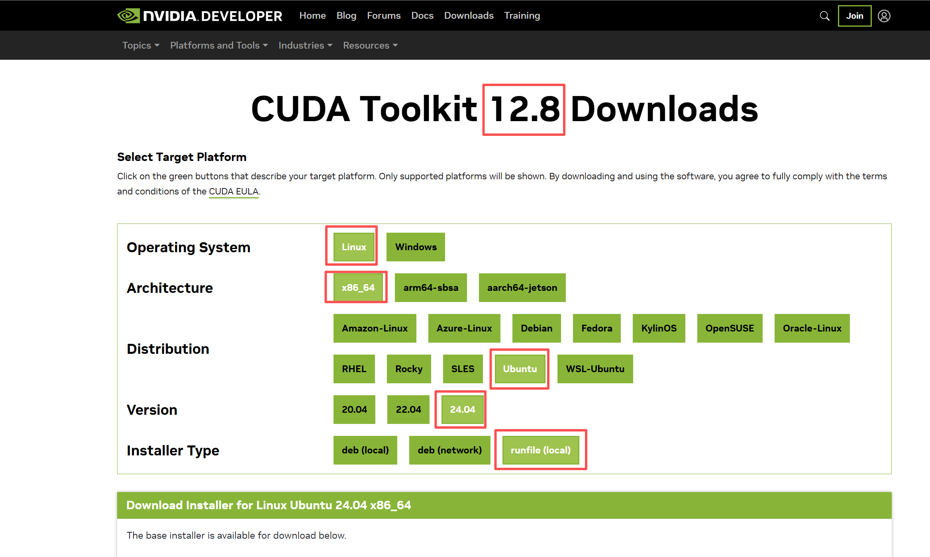Select Windows as operating system
930x557 pixels.
click(x=416, y=247)
